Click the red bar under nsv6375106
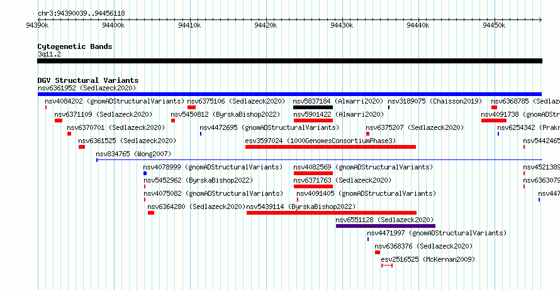 [191, 107]
